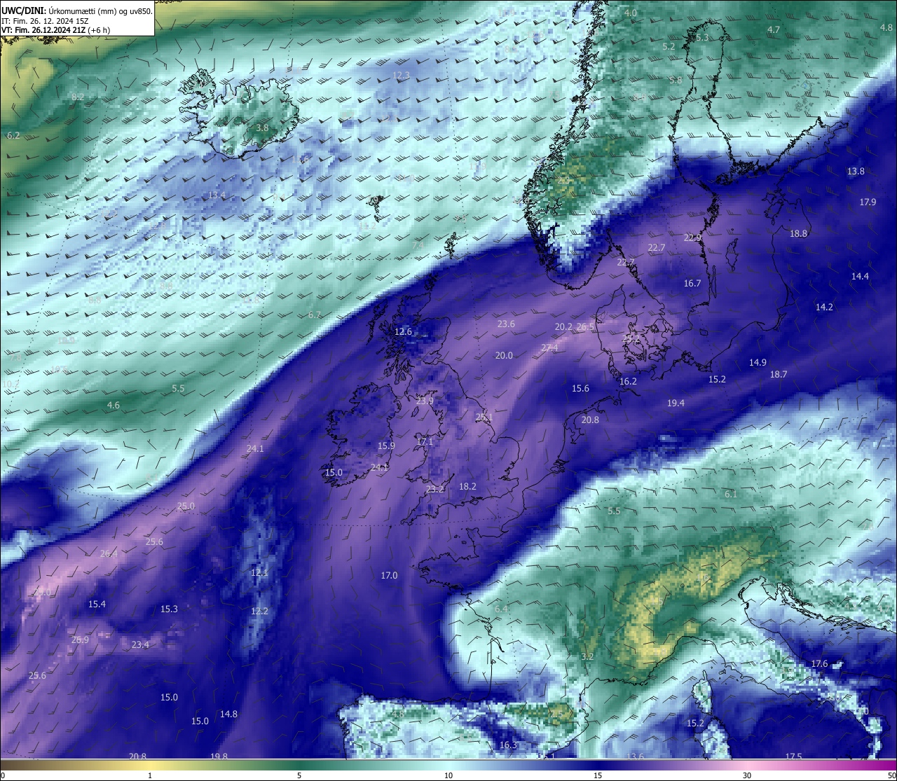
Task: Click the 4.6 value label
Action: click(113, 406)
